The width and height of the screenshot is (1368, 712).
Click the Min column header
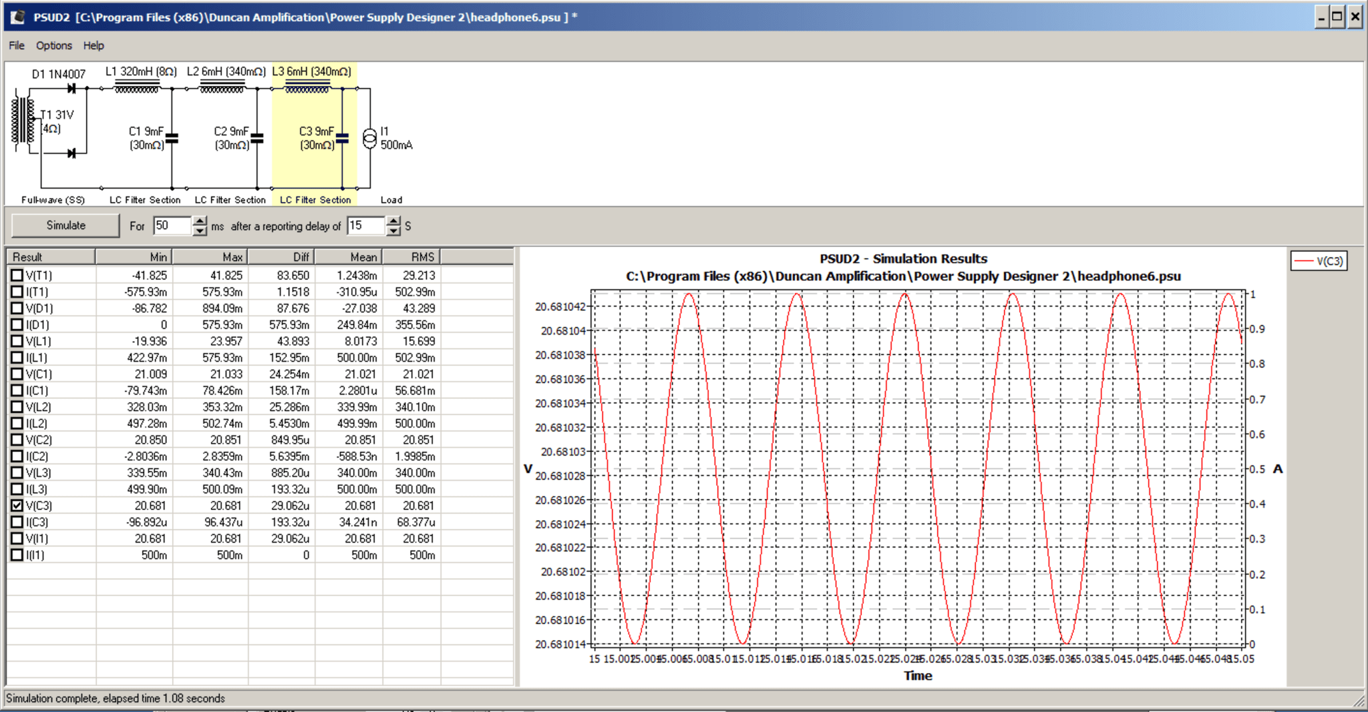point(134,257)
